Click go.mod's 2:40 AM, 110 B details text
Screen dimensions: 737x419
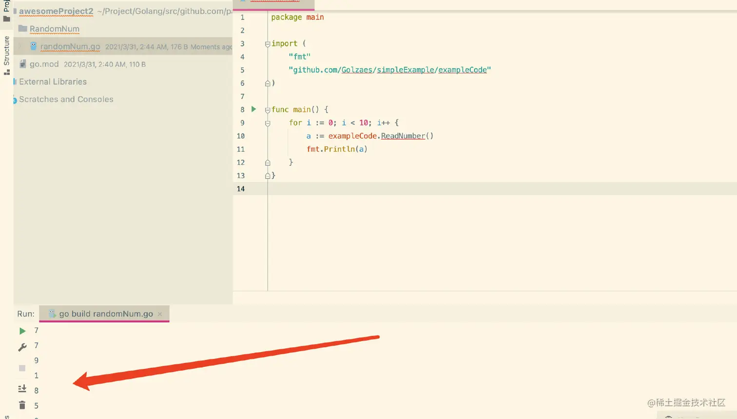(x=105, y=64)
